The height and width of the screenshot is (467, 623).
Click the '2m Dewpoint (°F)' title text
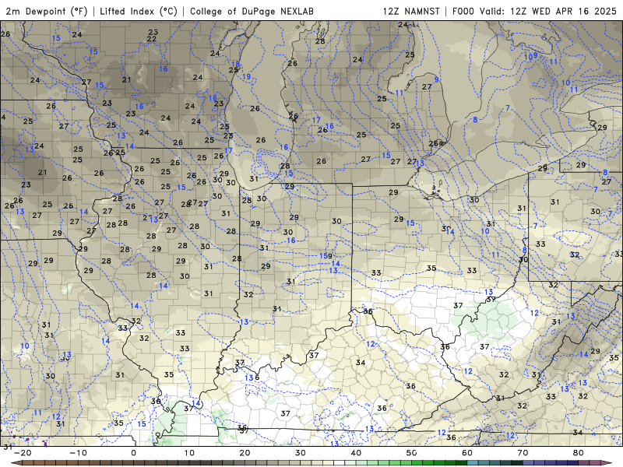click(x=47, y=11)
